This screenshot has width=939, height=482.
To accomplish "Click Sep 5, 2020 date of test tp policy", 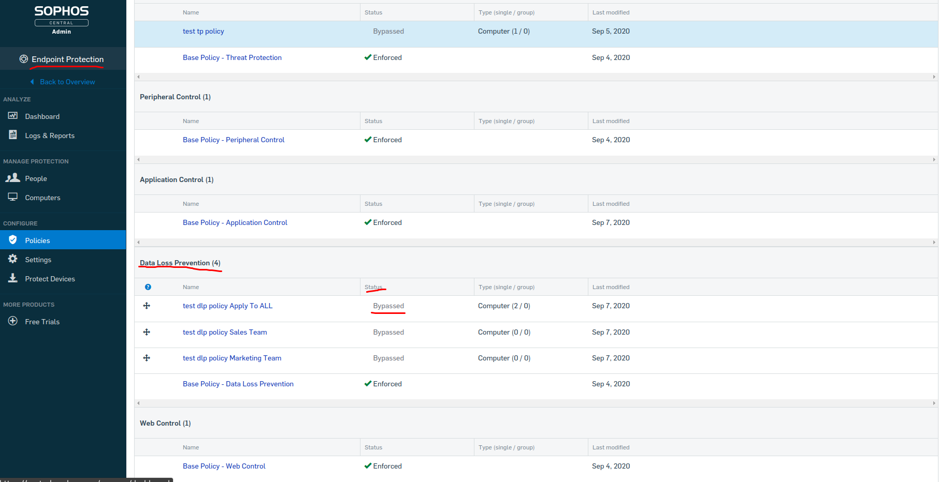I will [611, 31].
